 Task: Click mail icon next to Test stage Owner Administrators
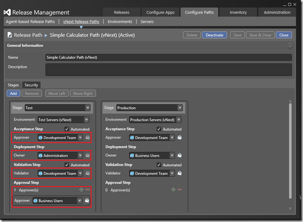[x=87, y=155]
